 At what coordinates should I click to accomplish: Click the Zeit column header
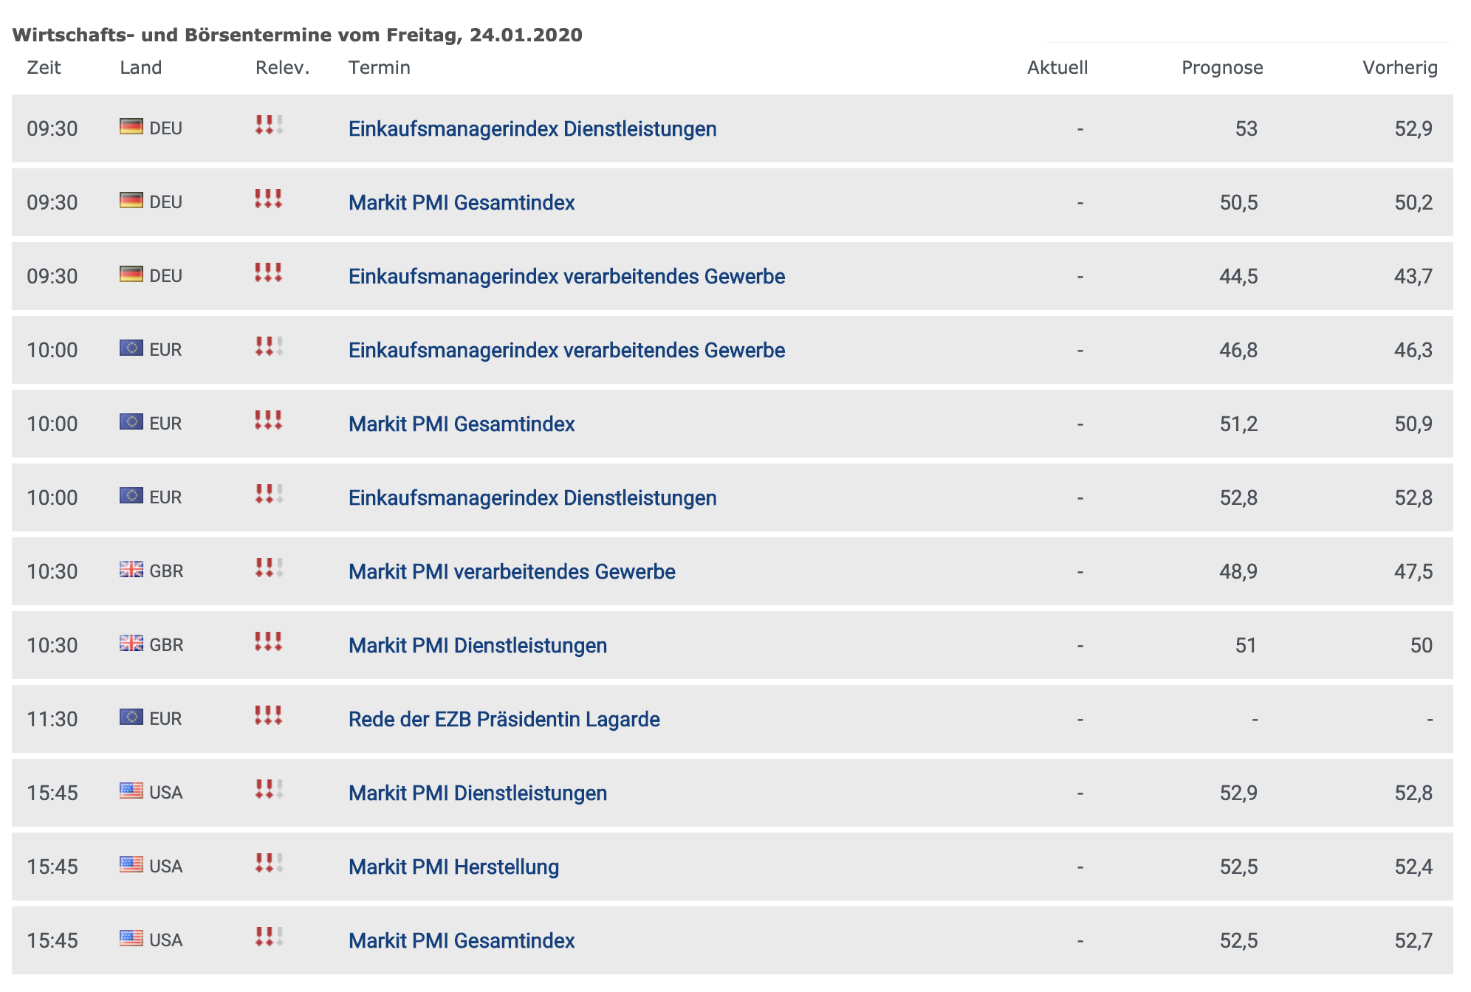coord(44,68)
